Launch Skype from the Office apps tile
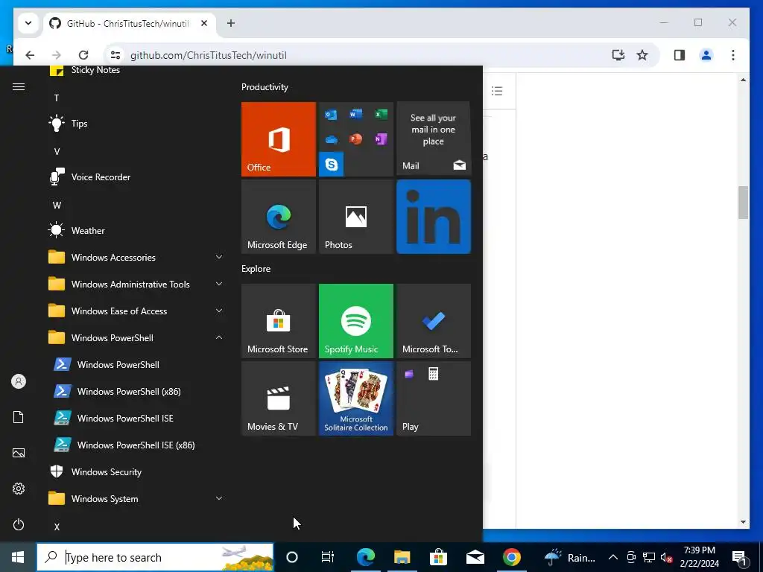 (332, 165)
